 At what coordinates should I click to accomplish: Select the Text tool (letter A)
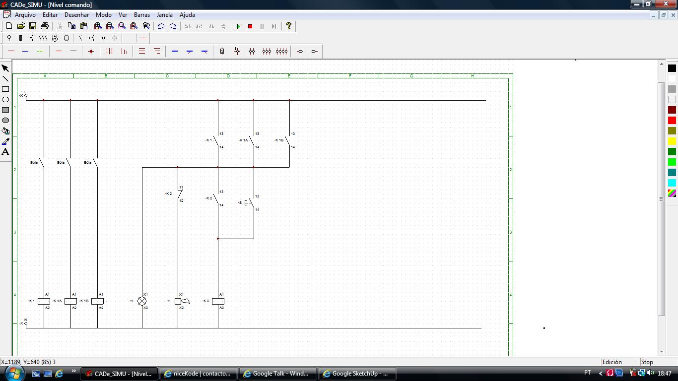click(x=5, y=152)
